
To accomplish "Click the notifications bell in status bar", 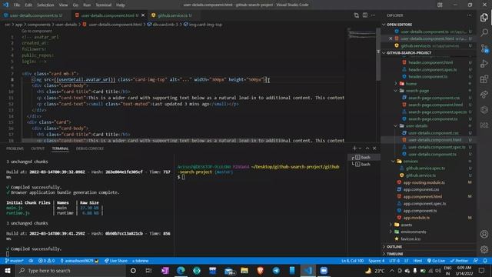I will tap(485, 261).
